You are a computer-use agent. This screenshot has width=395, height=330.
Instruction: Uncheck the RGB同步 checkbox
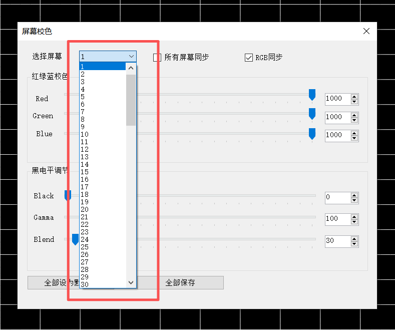point(249,58)
